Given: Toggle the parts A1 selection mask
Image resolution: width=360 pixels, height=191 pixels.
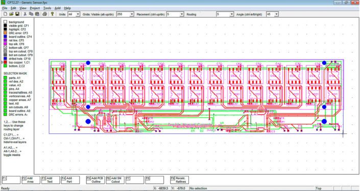Looking at the screenshot, I should (x=5, y=78).
